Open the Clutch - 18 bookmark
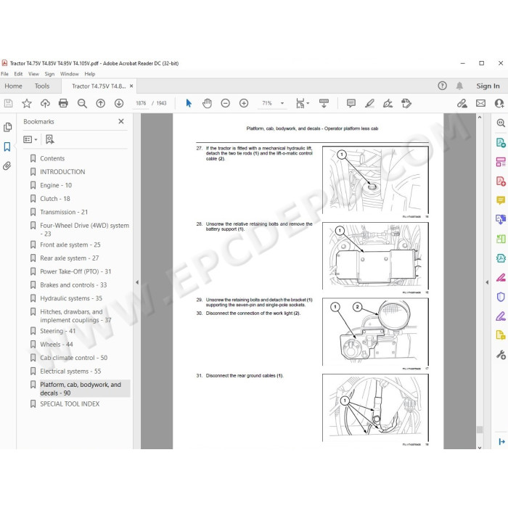Viewport: 508px width, 508px height. 55,199
